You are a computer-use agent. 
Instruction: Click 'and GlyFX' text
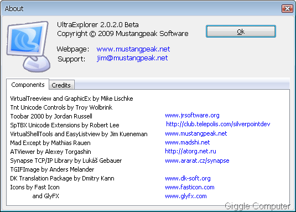coord(46,196)
